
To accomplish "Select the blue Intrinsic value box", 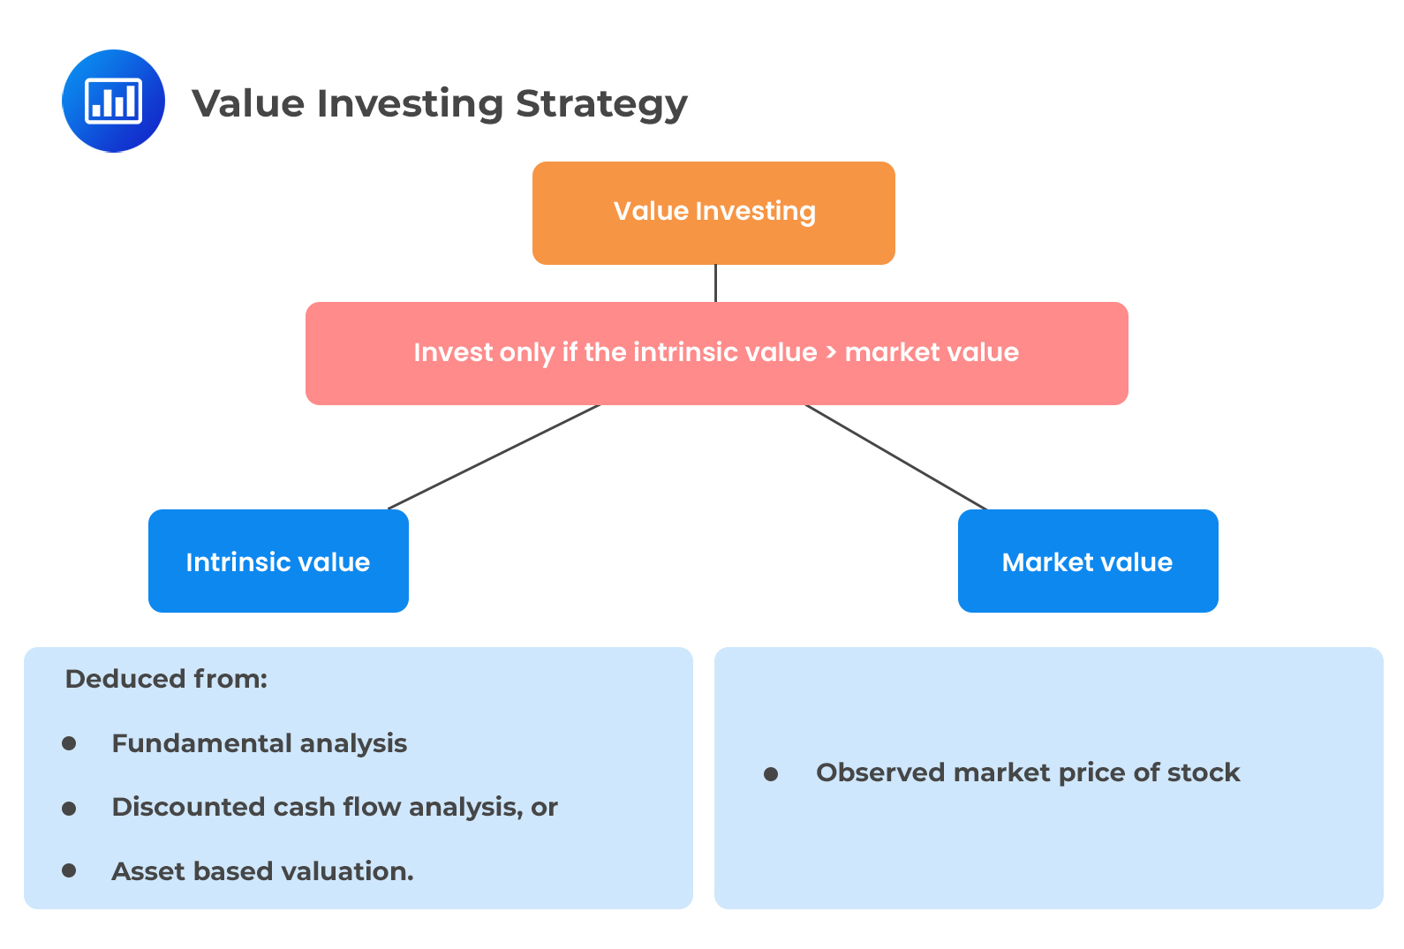I will [278, 561].
